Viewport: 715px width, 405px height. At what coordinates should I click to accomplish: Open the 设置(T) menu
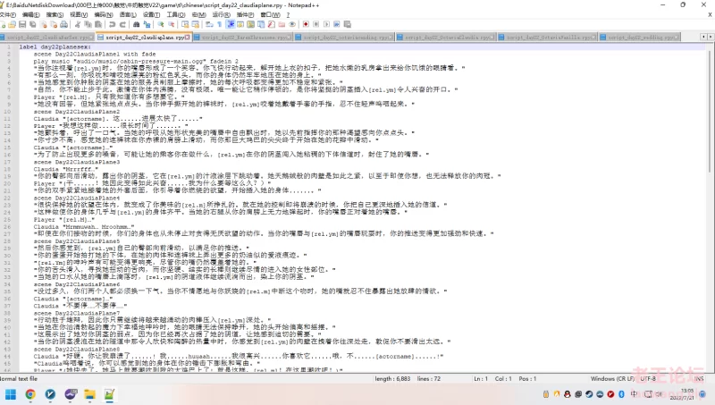(x=147, y=15)
